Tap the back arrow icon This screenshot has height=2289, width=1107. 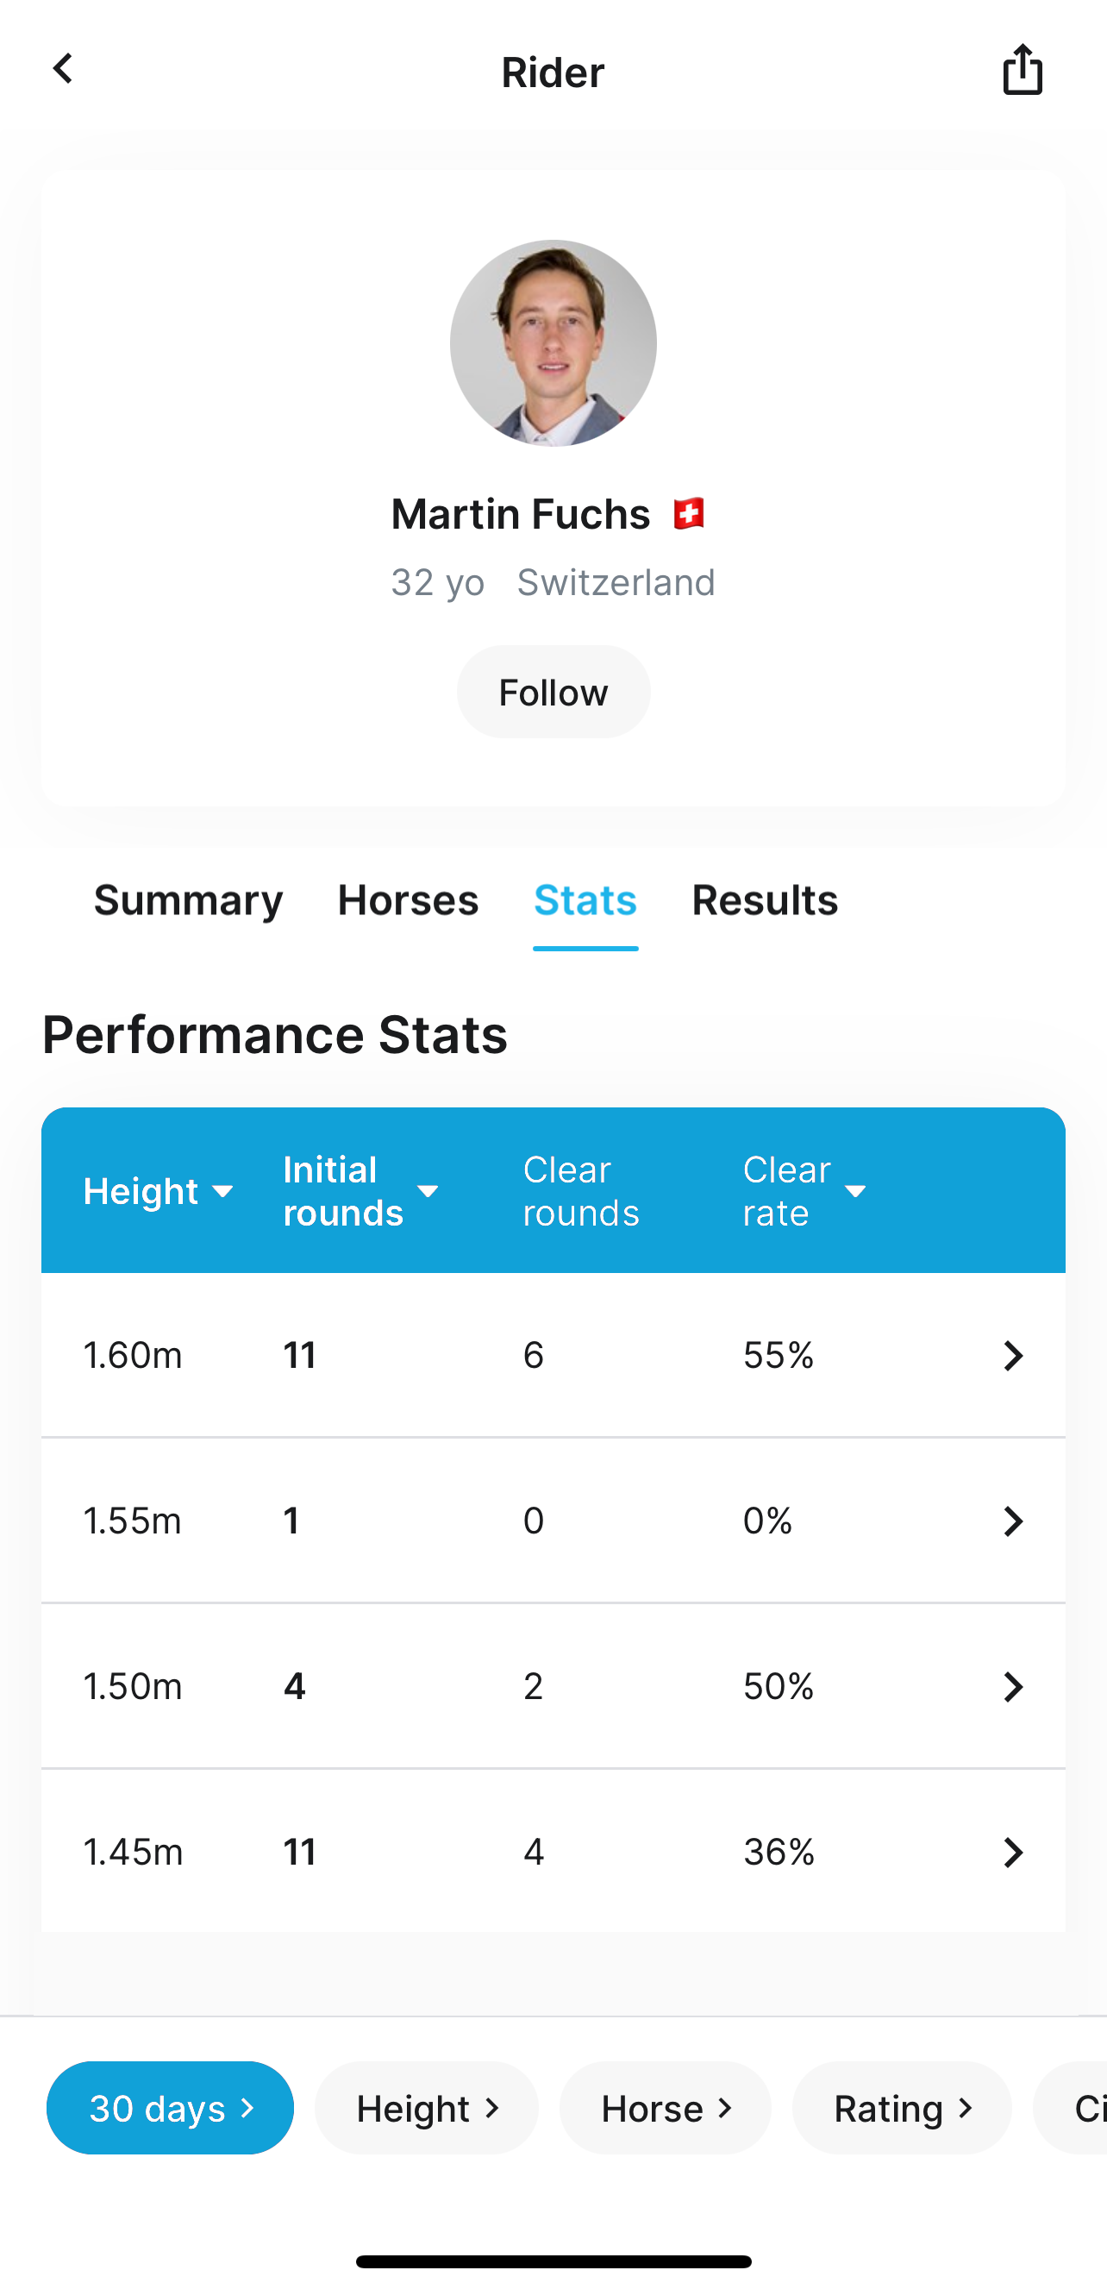click(63, 69)
